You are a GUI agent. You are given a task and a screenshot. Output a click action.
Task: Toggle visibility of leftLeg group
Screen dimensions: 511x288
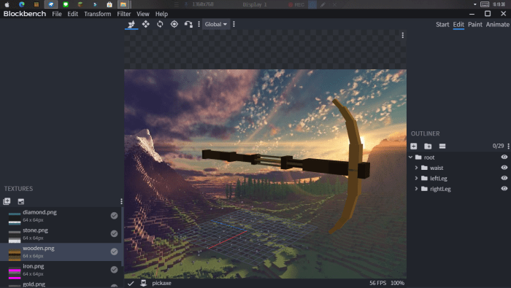coord(504,178)
